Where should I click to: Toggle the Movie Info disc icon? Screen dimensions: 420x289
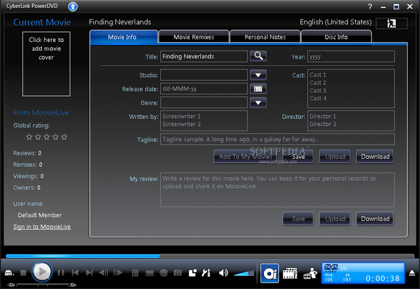(270, 273)
